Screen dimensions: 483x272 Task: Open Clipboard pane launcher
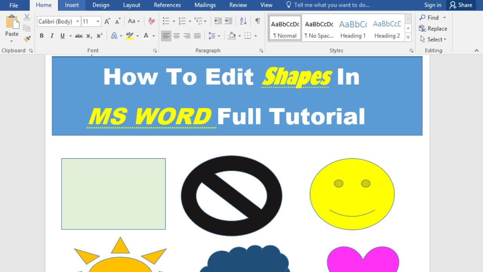(x=31, y=51)
